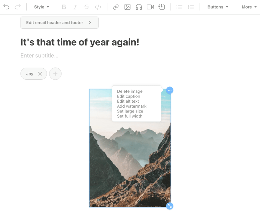
Task: Insert a code block
Action: [x=98, y=7]
